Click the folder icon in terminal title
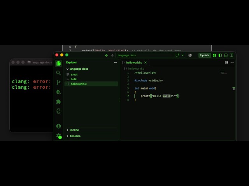The width and height of the screenshot is (249, 186). tap(29, 62)
